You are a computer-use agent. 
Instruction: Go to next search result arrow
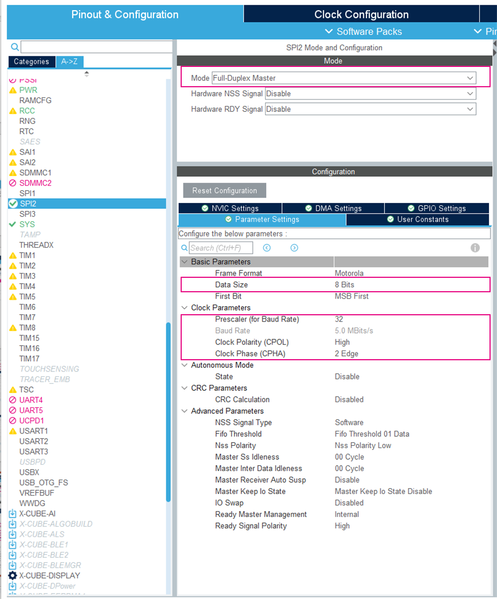[294, 248]
